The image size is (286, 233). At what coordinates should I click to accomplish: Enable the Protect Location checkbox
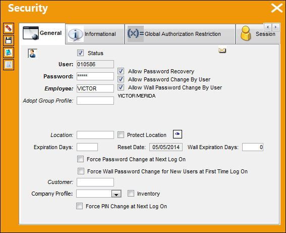click(121, 134)
